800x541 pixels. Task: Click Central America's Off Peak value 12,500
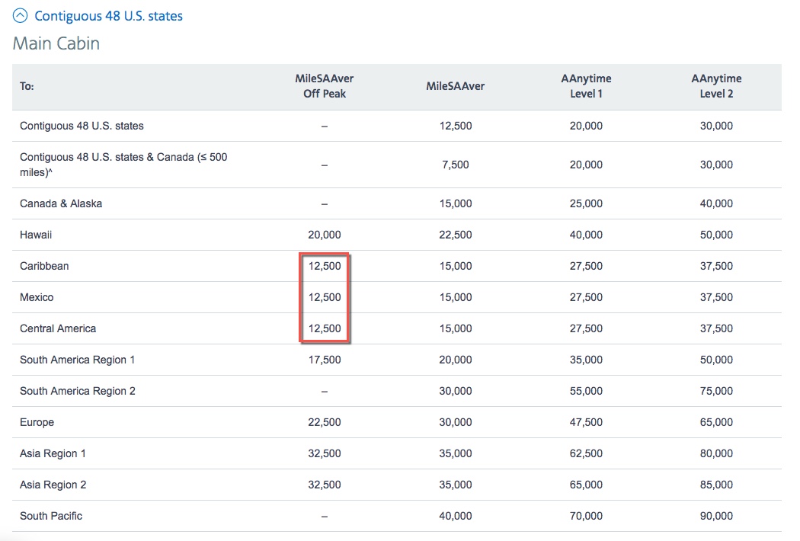coord(325,328)
